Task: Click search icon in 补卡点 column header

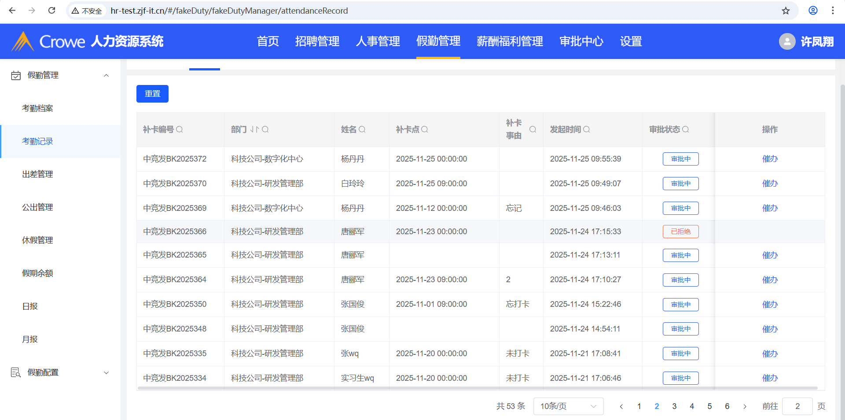Action: 425,129
